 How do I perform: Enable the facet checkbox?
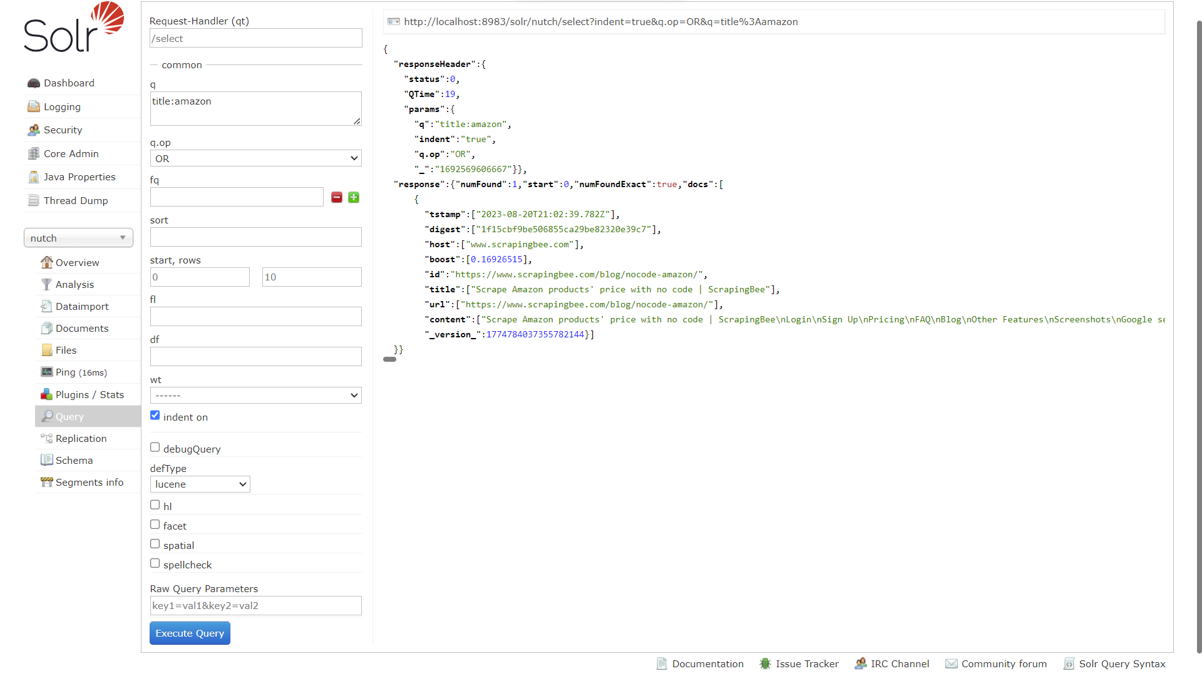pos(155,524)
